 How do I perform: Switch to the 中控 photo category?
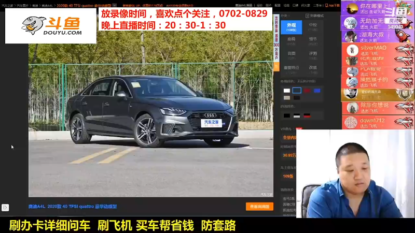point(313,27)
